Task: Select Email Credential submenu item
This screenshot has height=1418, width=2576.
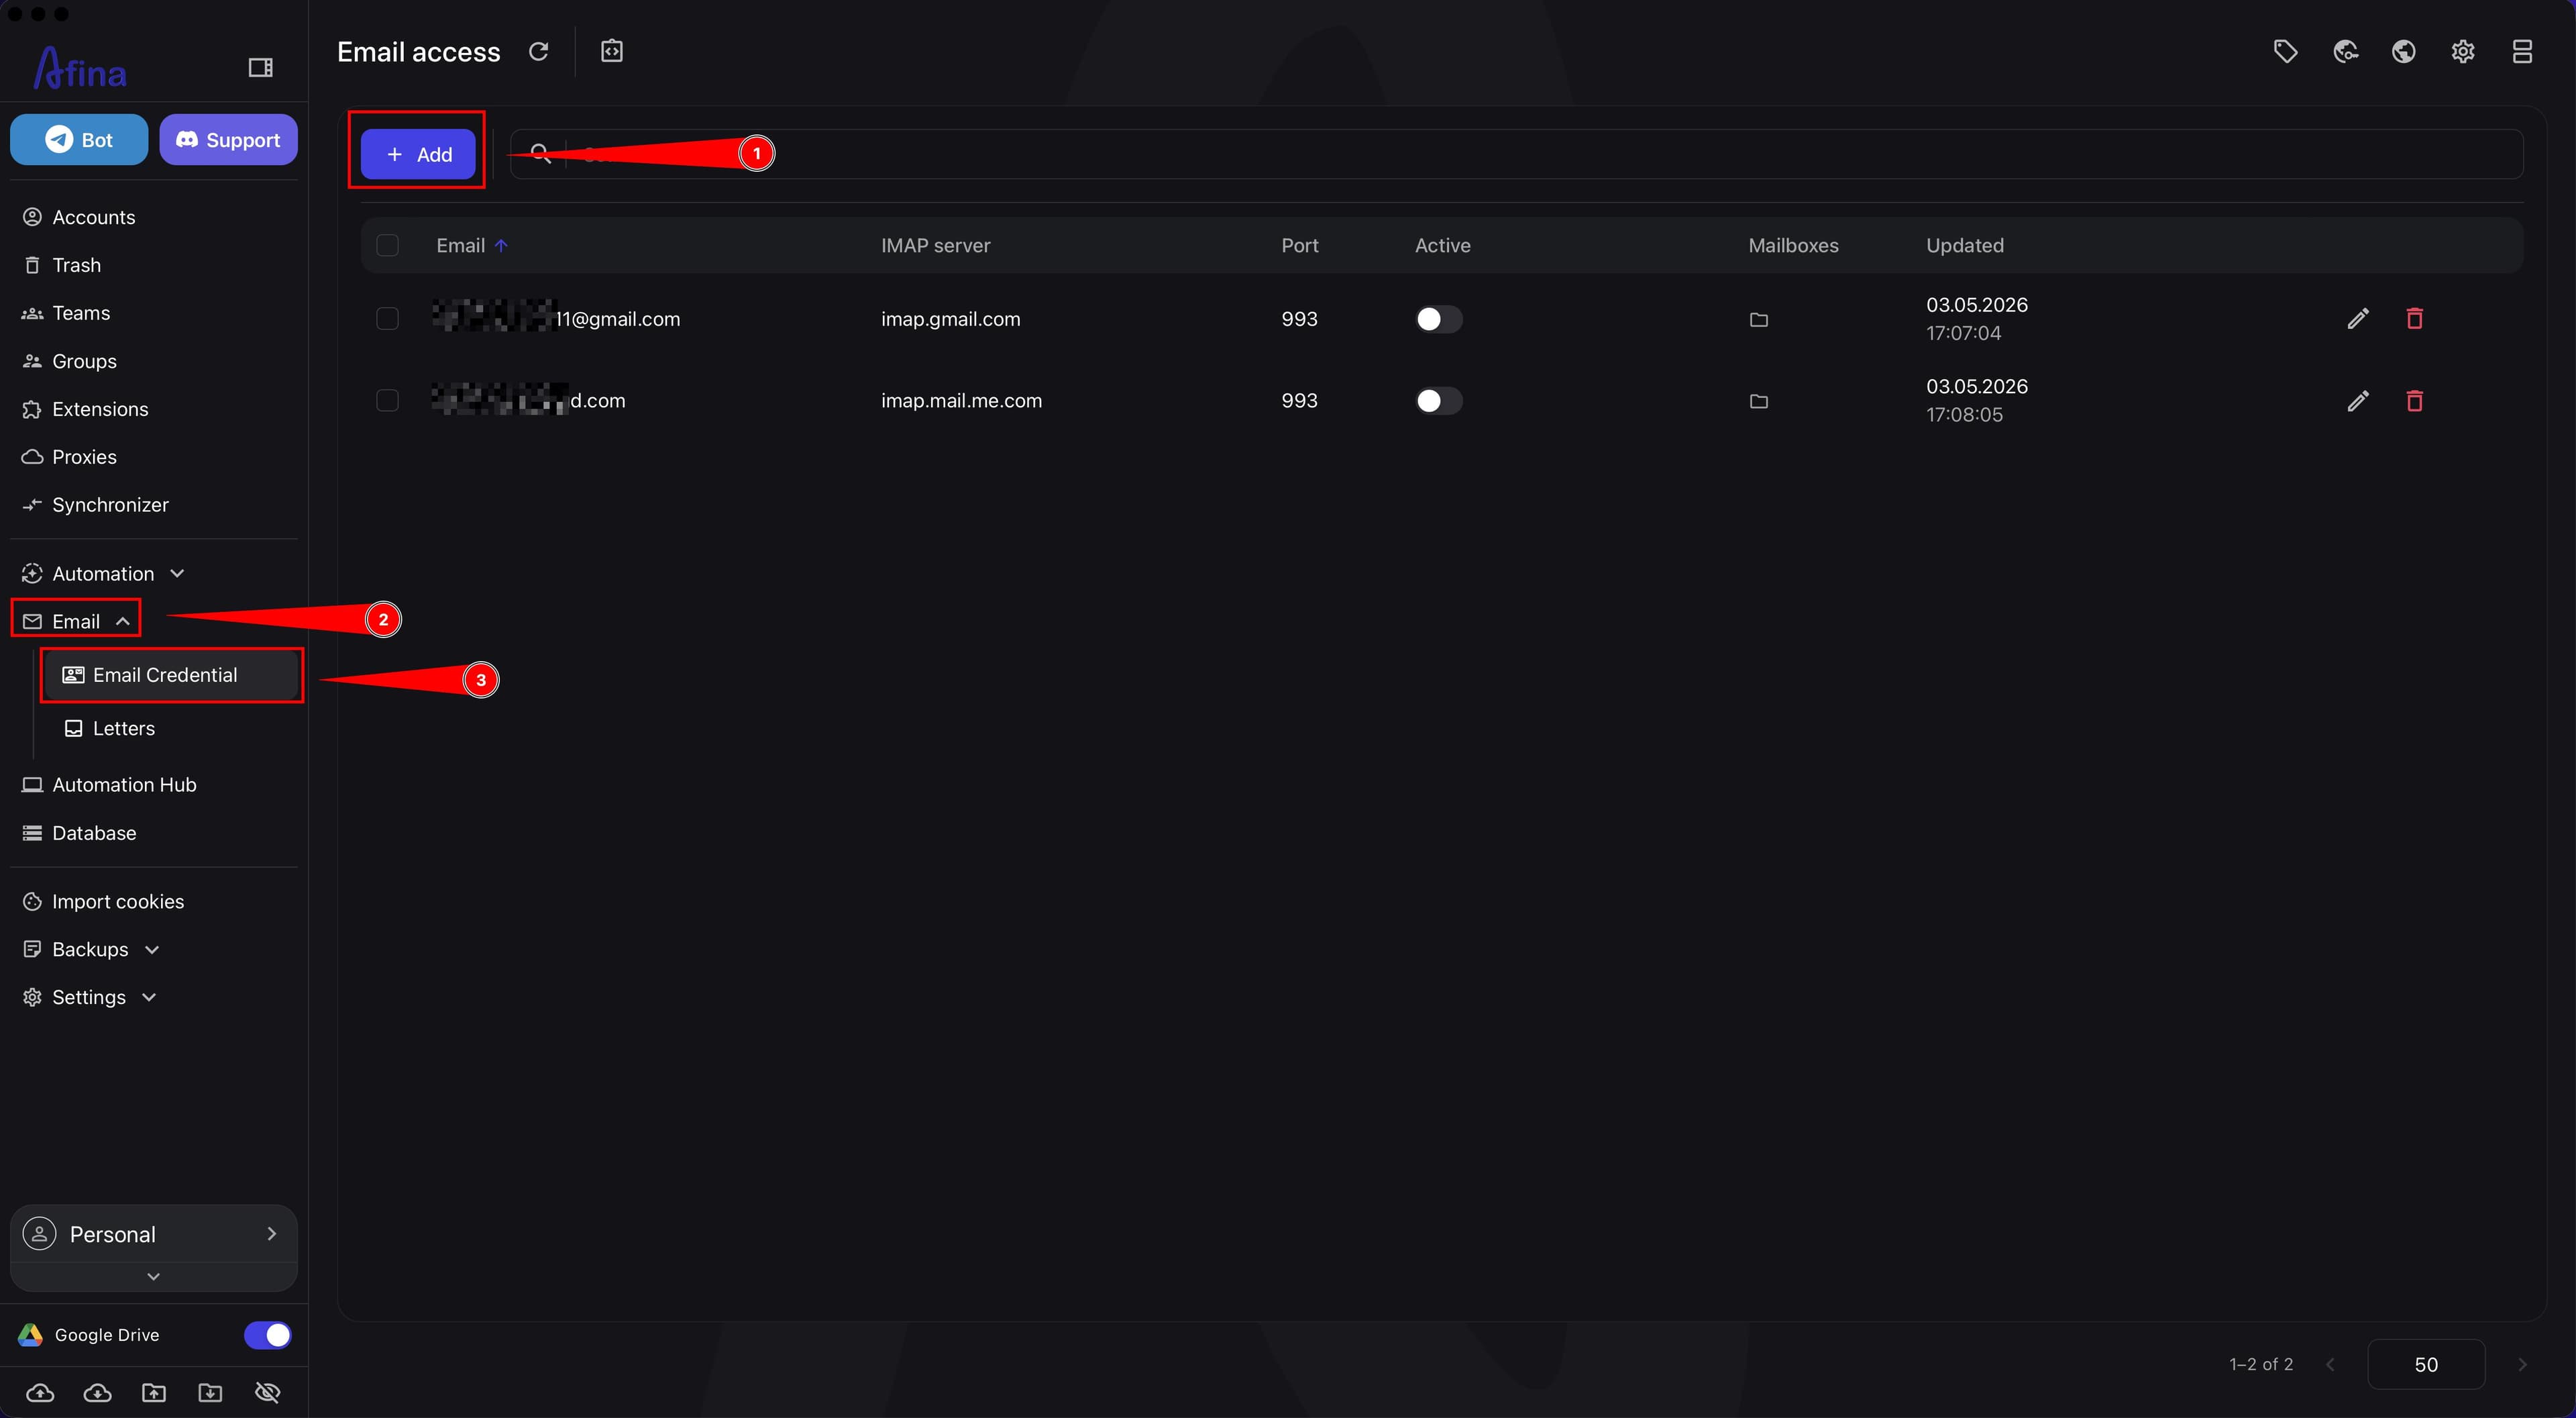Action: (x=171, y=676)
